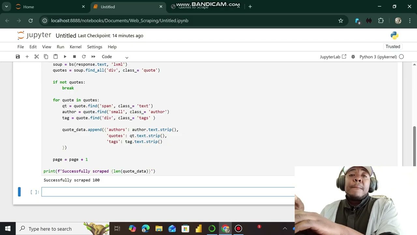This screenshot has width=417, height=235.
Task: Open the Chrome three-dot menu
Action: point(410,21)
